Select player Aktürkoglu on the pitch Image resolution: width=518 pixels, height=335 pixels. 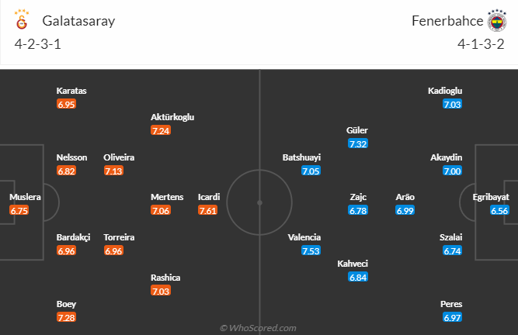coord(172,117)
